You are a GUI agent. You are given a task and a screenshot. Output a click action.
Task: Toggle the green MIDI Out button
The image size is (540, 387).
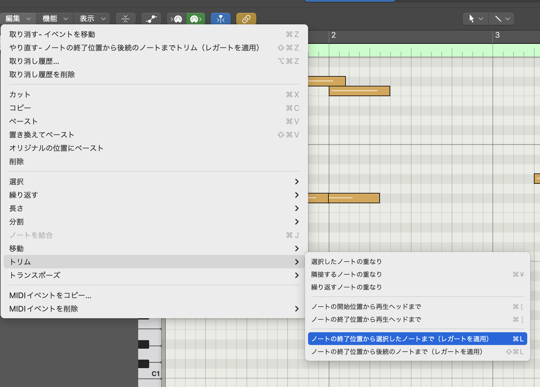click(196, 19)
